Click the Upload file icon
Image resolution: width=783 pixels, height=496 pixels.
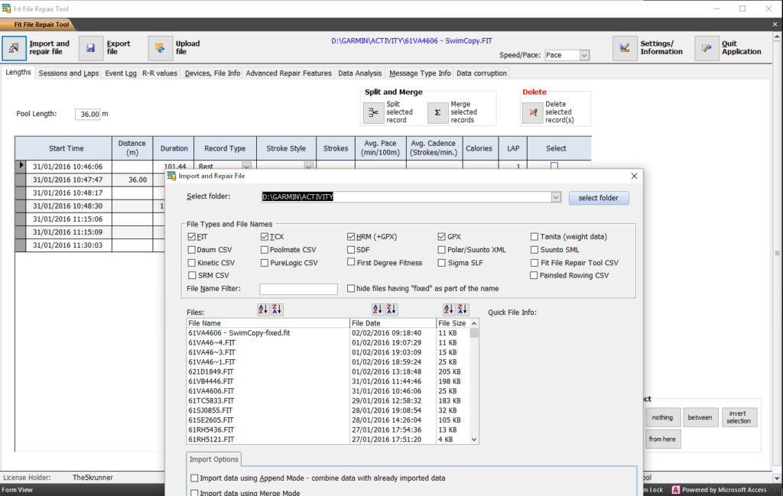click(x=160, y=48)
